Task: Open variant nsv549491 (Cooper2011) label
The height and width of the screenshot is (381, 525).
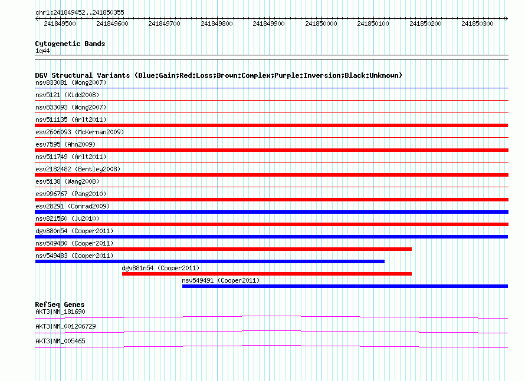Action: 221,280
